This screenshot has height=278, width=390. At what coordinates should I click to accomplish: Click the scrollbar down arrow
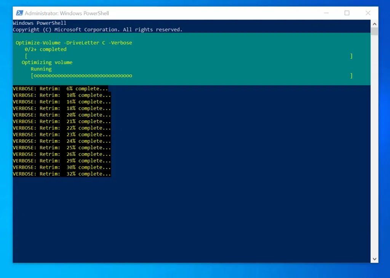[x=374, y=259]
